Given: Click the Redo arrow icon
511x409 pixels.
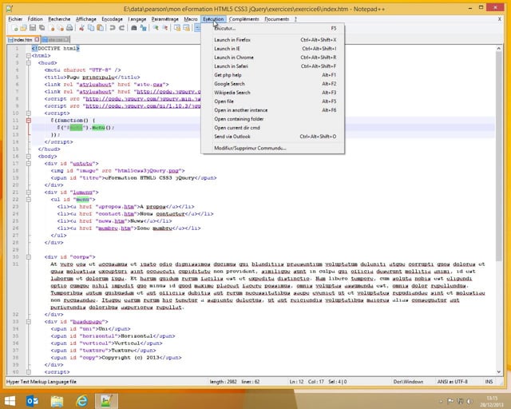Looking at the screenshot, I should pos(121,28).
